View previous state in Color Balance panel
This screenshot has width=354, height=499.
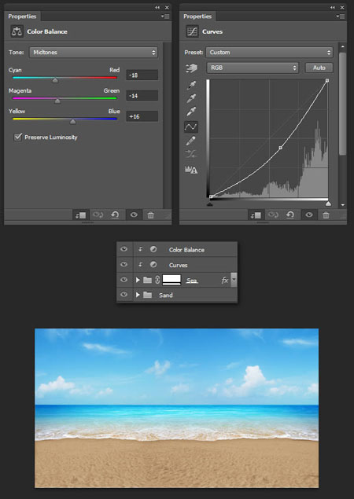point(98,215)
